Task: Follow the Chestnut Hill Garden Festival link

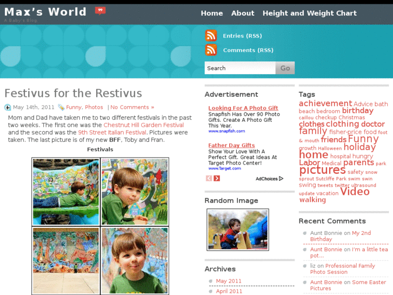Action: [x=144, y=125]
